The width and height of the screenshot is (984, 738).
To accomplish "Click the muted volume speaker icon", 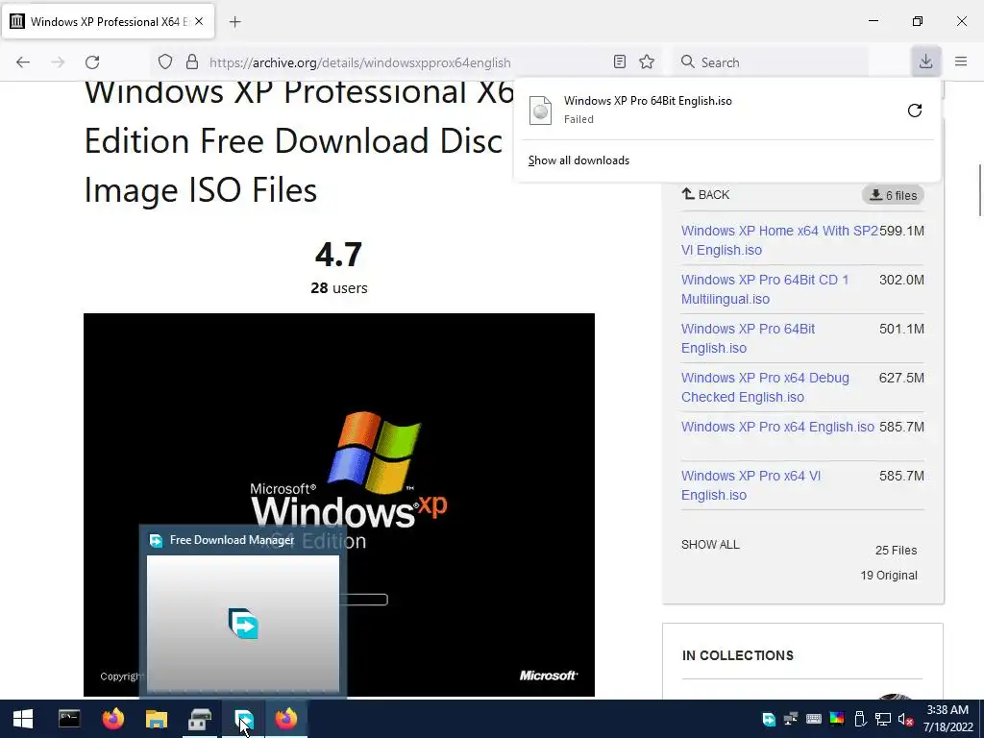I will [x=905, y=719].
